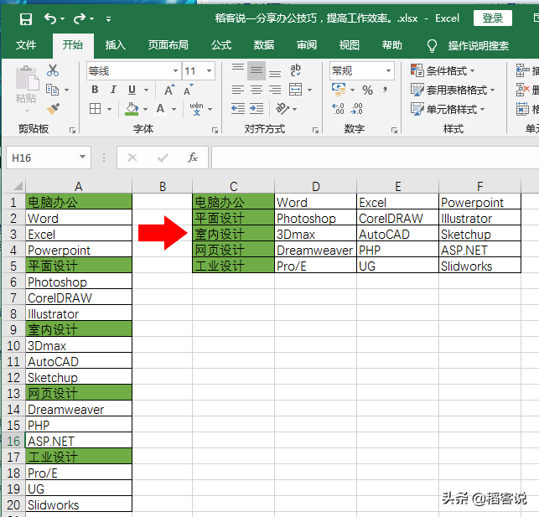The height and width of the screenshot is (517, 539).
Task: Expand the font color dropdown arrow
Action: click(174, 109)
